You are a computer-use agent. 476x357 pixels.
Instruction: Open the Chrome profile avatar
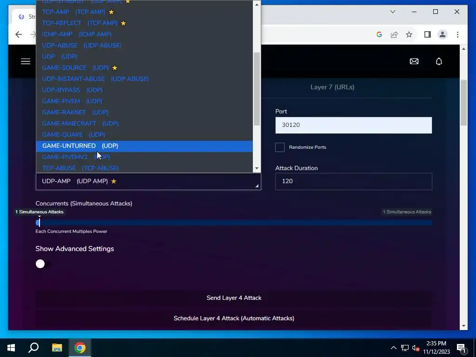point(443,34)
